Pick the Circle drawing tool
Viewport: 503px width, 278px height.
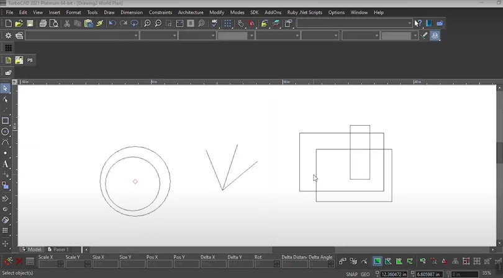pyautogui.click(x=6, y=132)
